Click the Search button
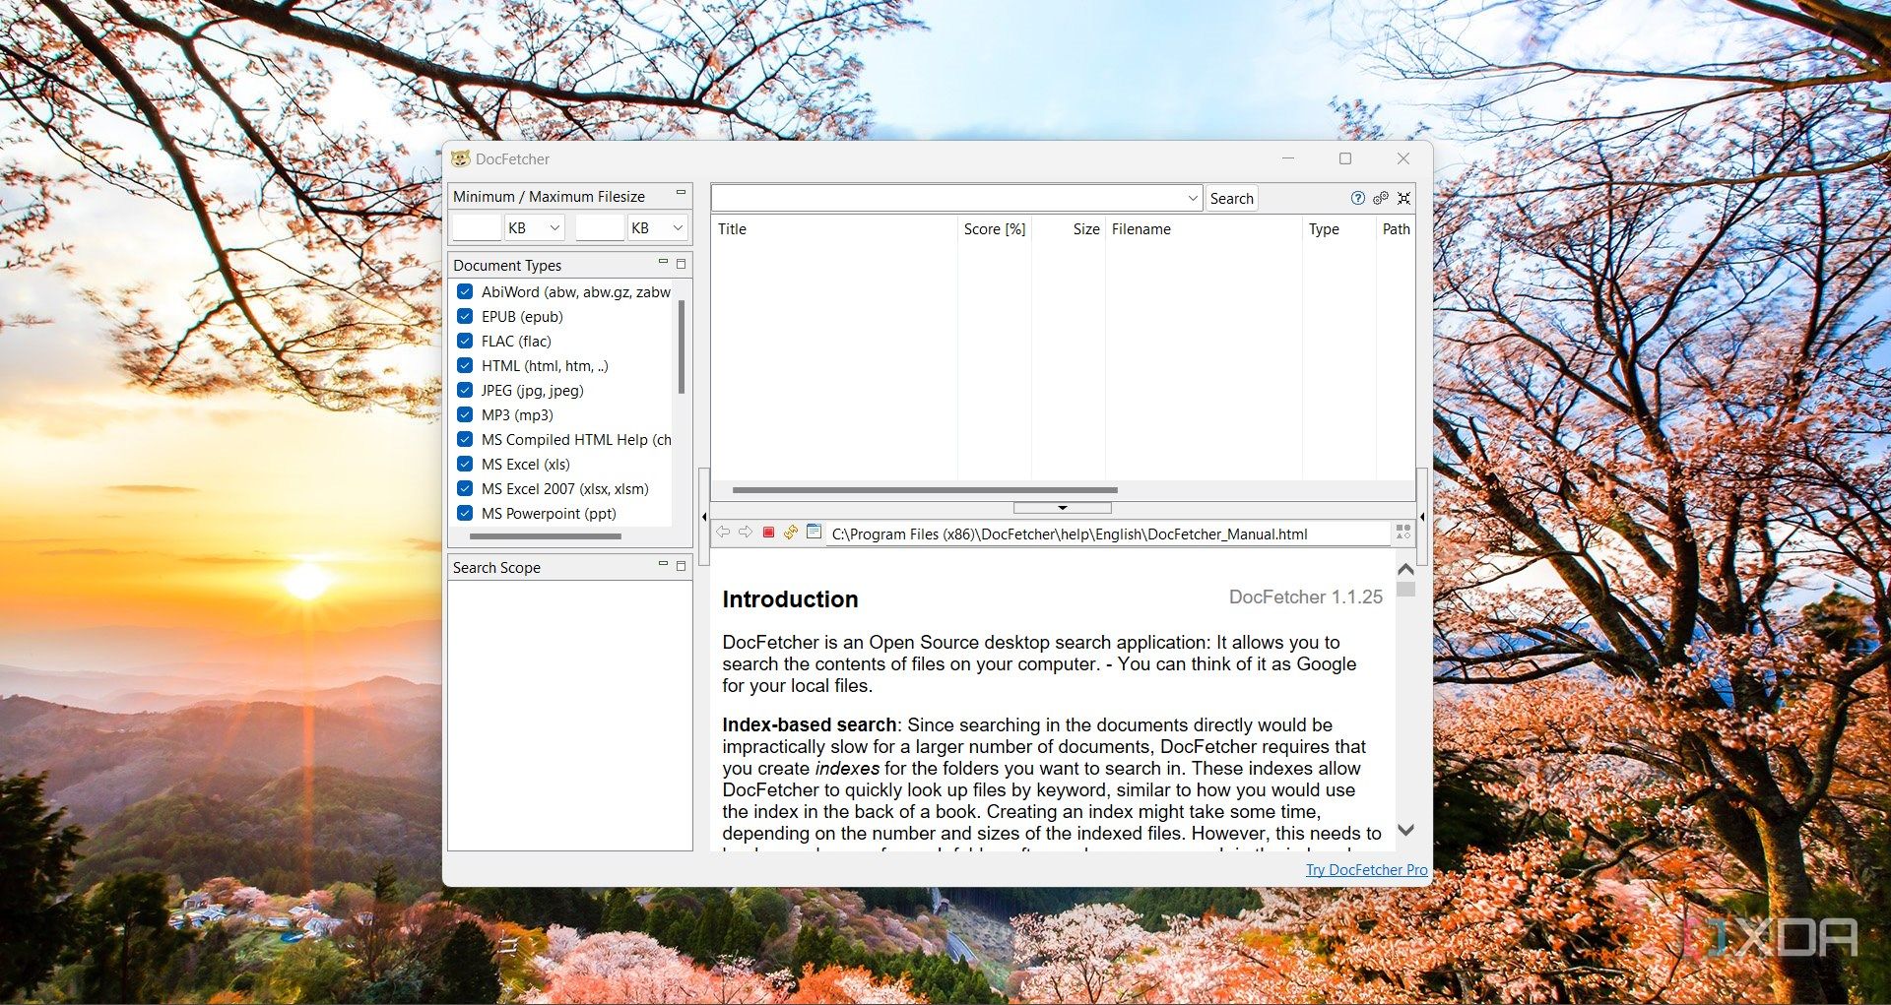1891x1005 pixels. (x=1231, y=198)
